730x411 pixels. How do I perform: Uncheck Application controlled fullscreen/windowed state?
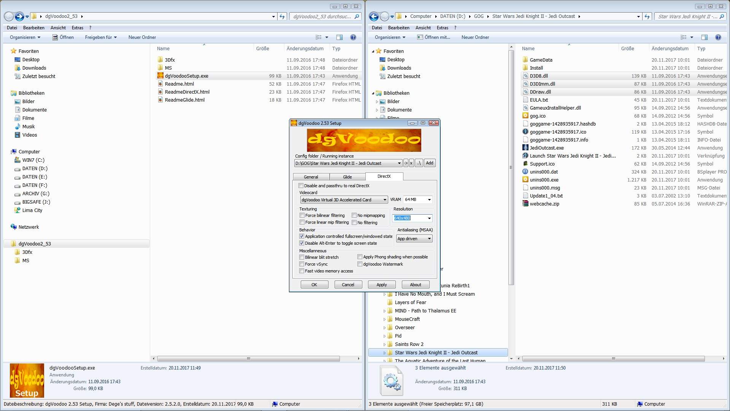(x=302, y=236)
